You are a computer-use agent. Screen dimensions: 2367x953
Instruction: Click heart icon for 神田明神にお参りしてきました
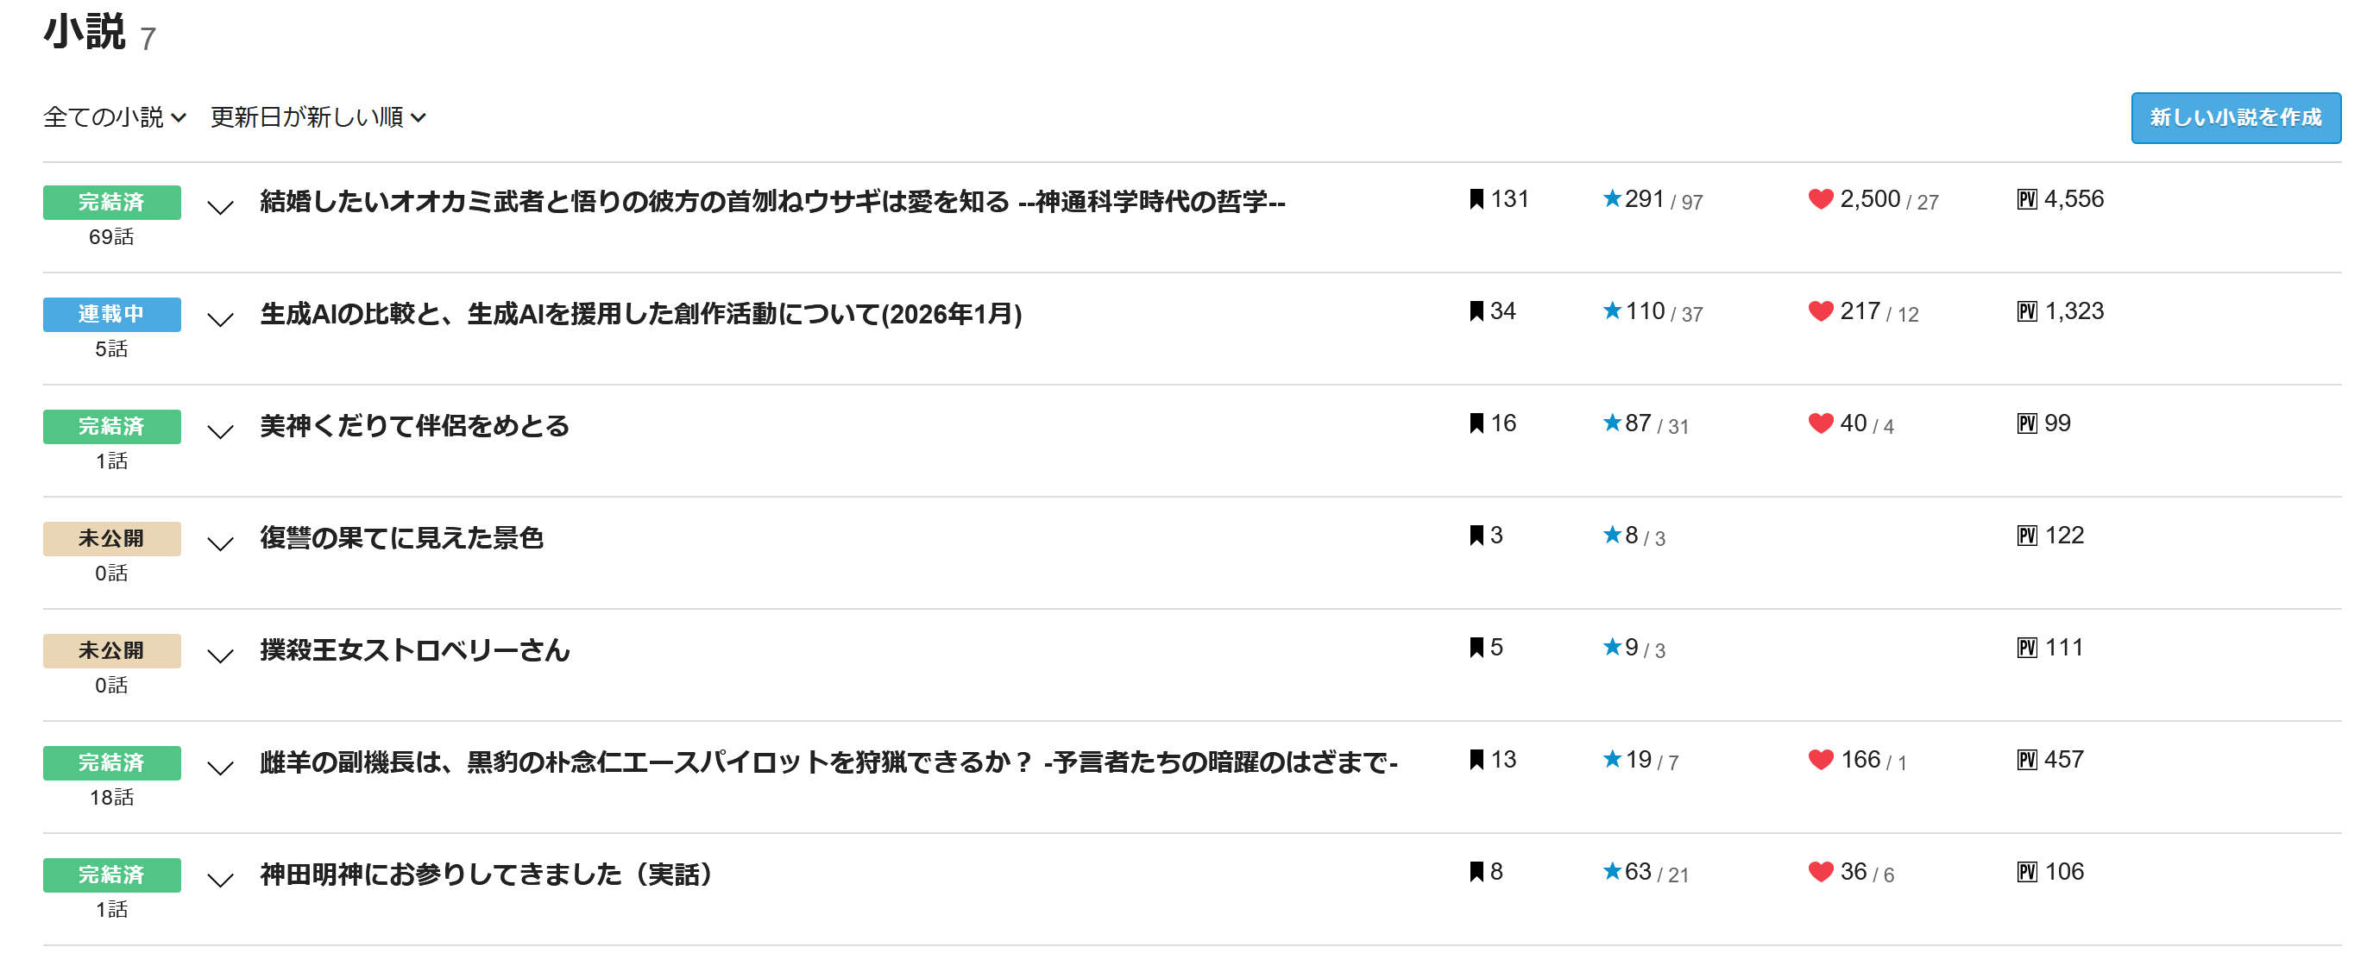coord(1820,871)
